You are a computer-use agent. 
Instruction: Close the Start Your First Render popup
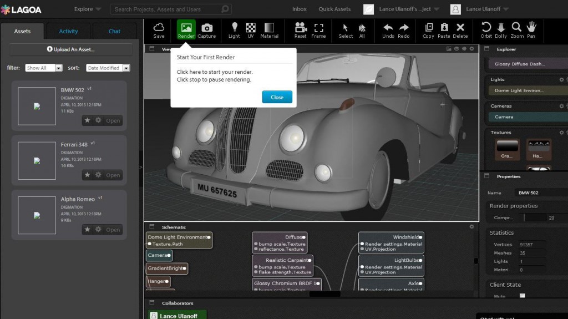point(277,97)
